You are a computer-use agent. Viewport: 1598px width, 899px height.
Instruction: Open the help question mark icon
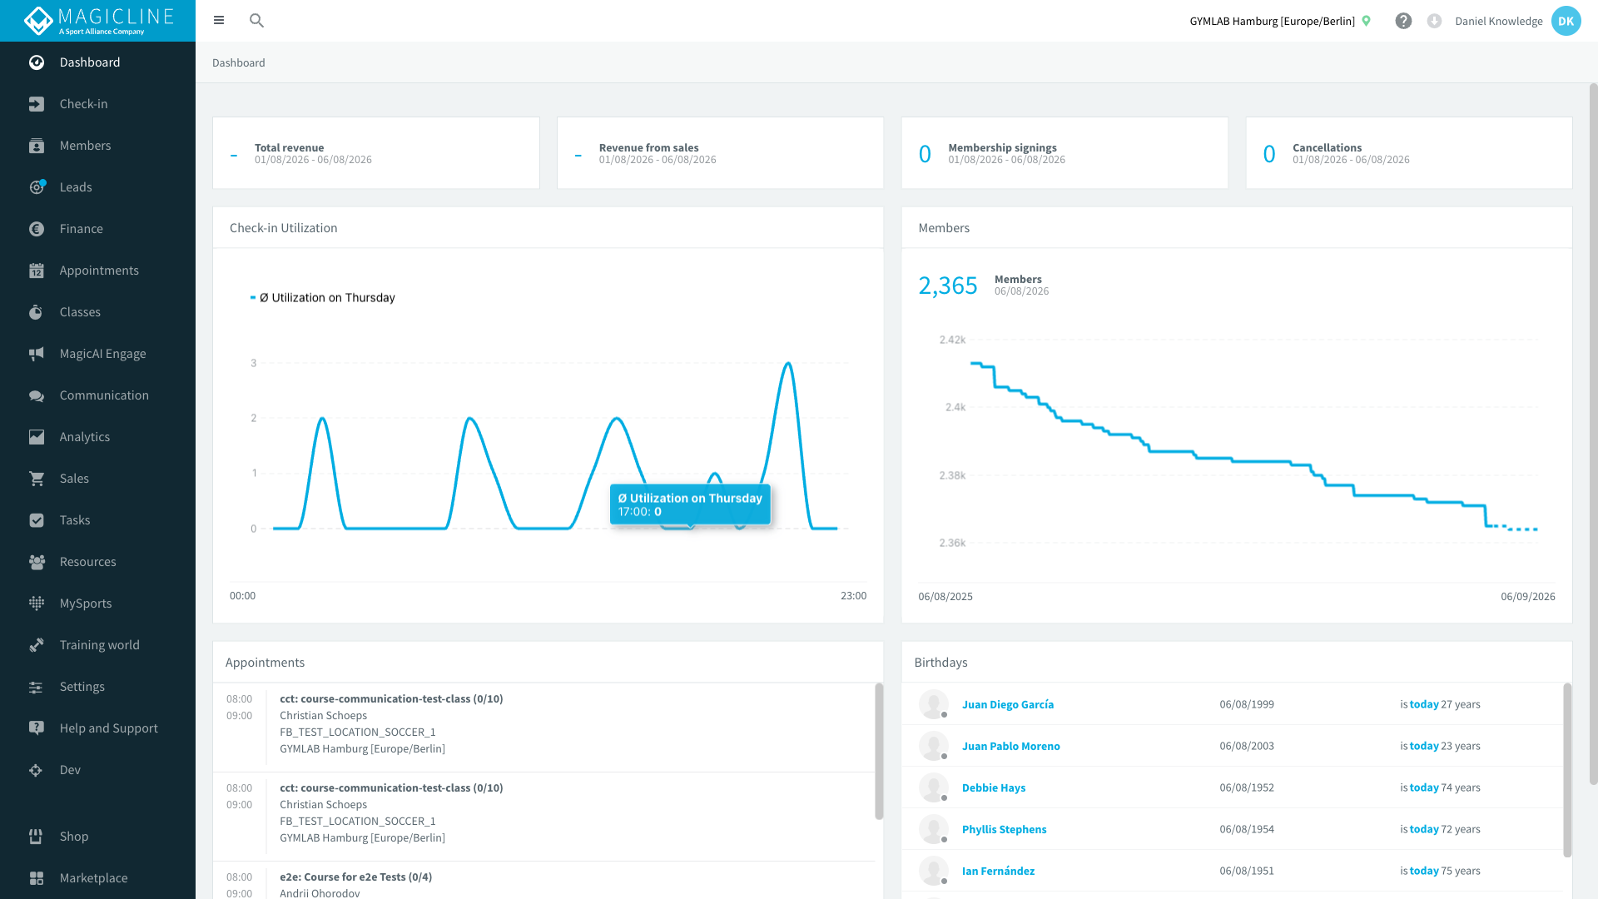[x=1403, y=21]
